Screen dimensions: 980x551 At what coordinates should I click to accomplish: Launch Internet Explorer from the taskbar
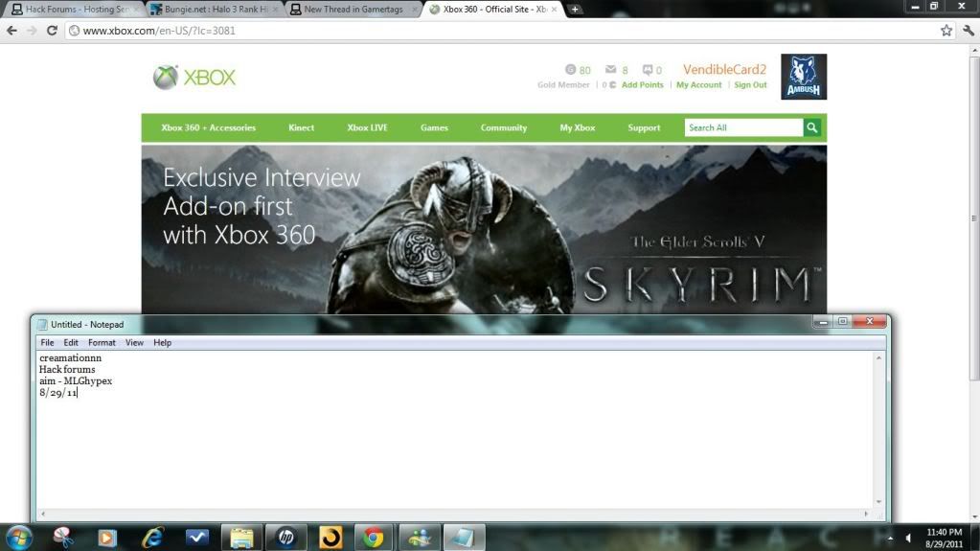pyautogui.click(x=152, y=538)
